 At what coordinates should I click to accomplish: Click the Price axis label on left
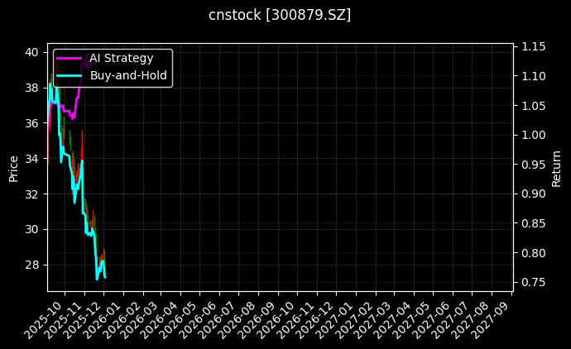[13, 168]
